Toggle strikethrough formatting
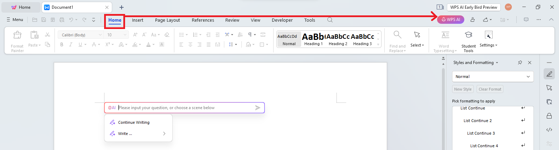 [x=94, y=44]
